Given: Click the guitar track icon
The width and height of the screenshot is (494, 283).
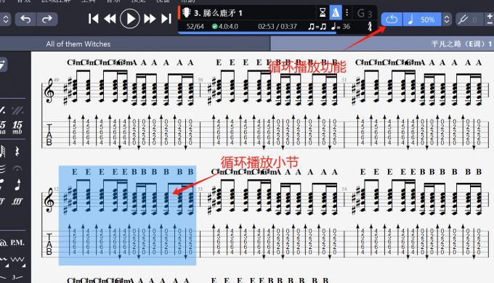Looking at the screenshot, I should click(186, 12).
